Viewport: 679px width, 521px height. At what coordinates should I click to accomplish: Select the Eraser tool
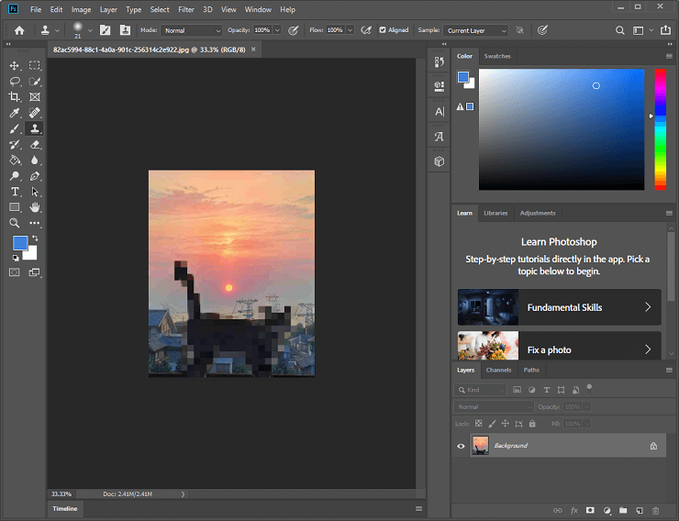click(x=35, y=145)
